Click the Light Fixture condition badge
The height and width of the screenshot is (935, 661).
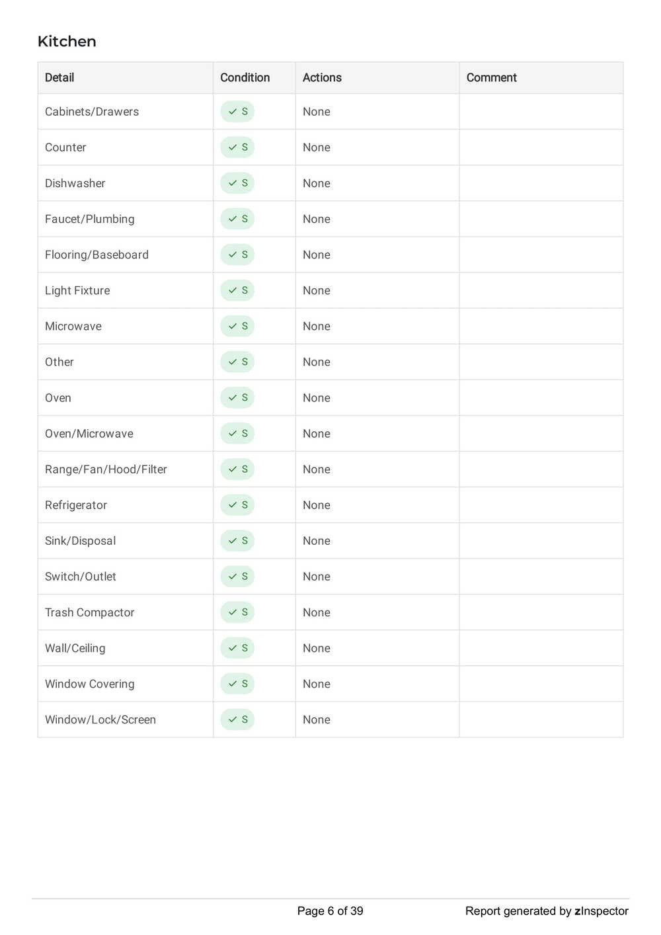[237, 290]
